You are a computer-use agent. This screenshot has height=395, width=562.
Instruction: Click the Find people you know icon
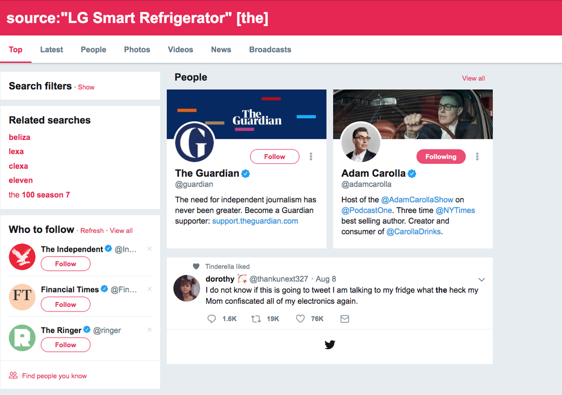12,376
